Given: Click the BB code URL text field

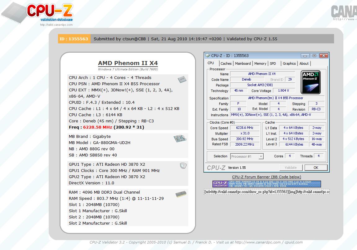Looking at the screenshot, I should click(x=267, y=192).
